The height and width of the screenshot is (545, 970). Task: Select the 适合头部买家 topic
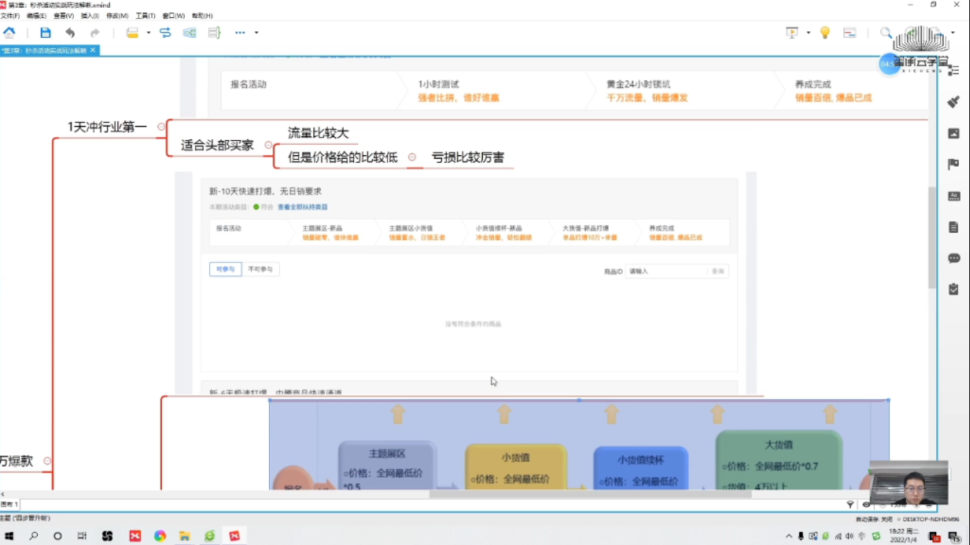pos(217,145)
